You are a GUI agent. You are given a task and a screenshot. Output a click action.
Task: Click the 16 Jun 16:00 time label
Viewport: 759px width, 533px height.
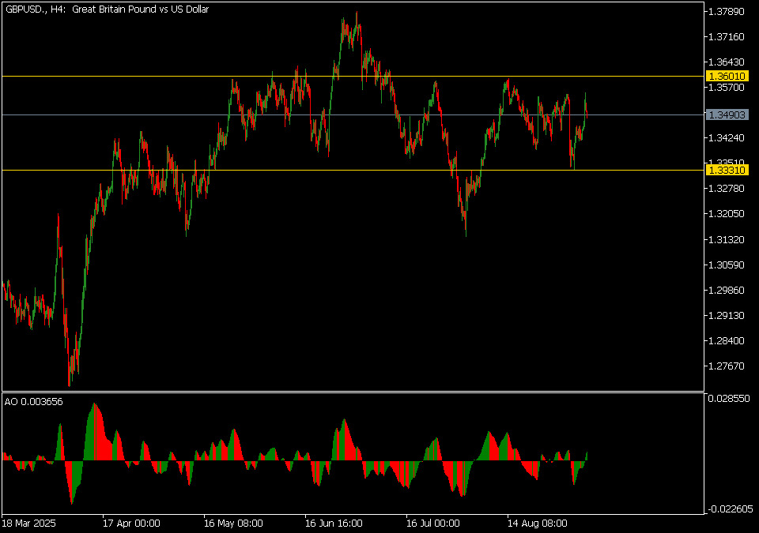[334, 524]
